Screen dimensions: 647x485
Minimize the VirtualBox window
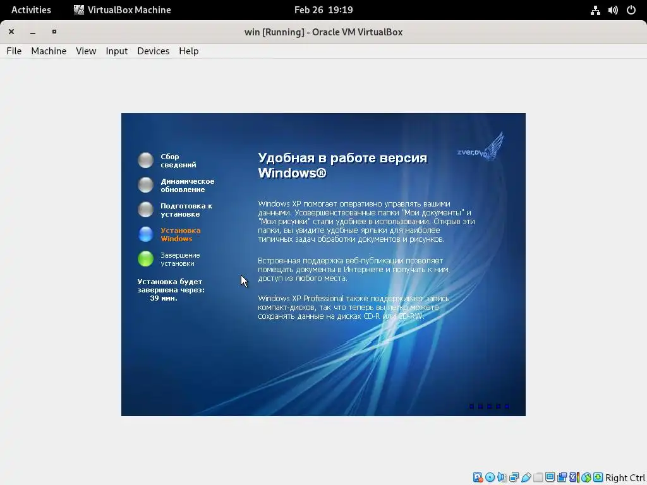click(x=33, y=32)
